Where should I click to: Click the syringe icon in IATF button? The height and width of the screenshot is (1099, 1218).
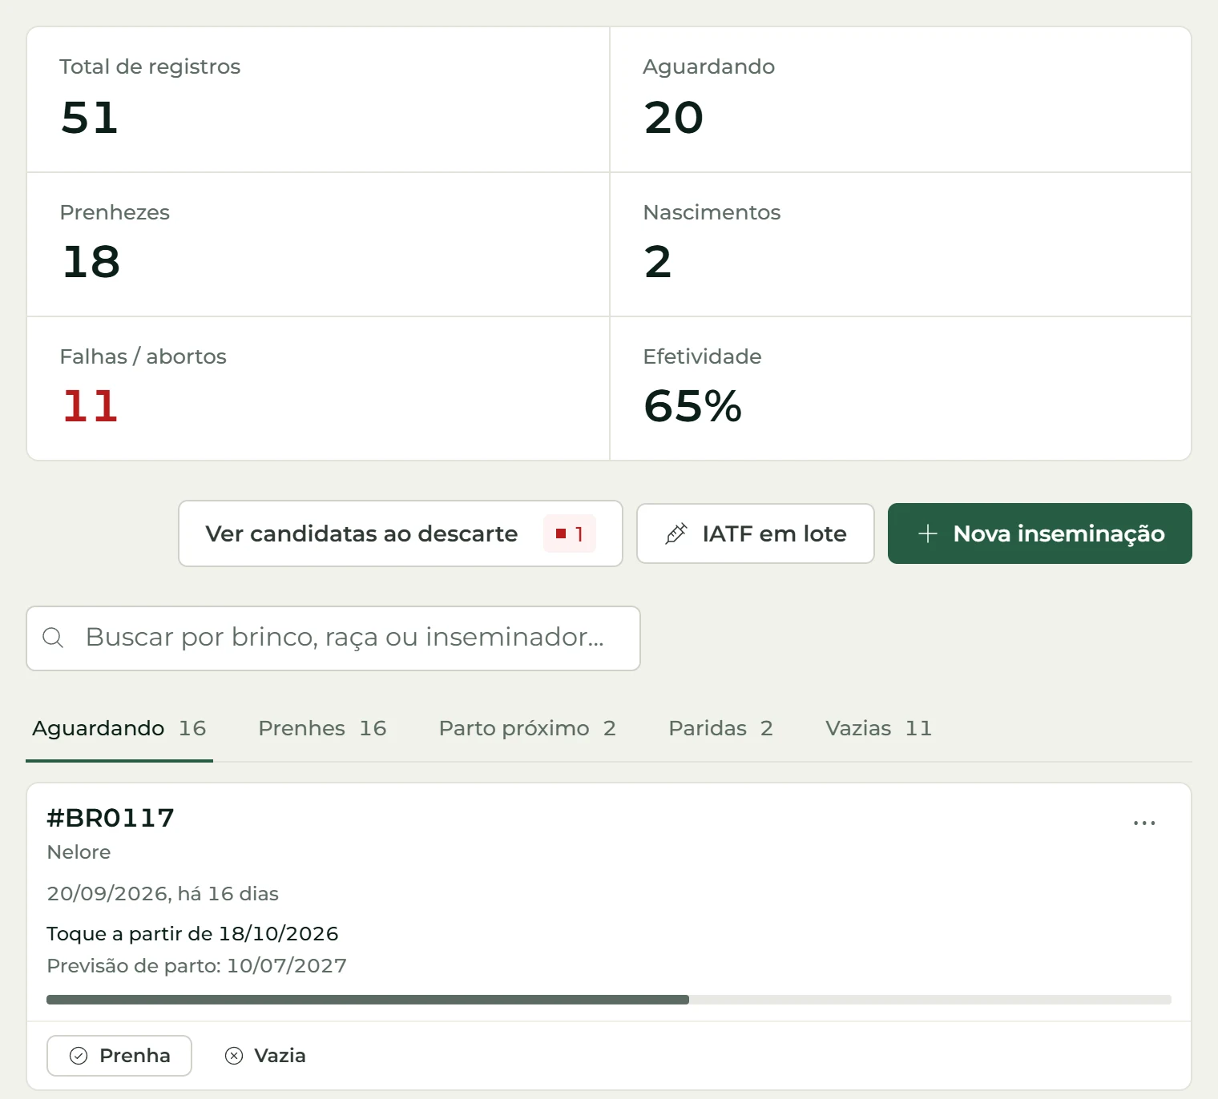pos(676,533)
